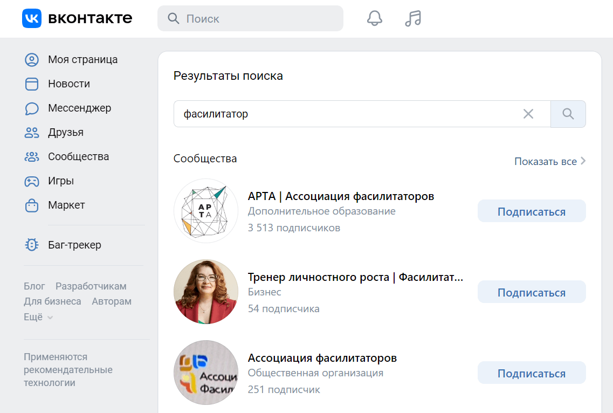
Task: Open notifications bell icon
Action: 375,18
